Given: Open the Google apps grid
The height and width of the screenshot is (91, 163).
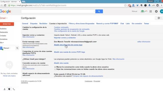Looking at the screenshot, I should [x=151, y=11].
